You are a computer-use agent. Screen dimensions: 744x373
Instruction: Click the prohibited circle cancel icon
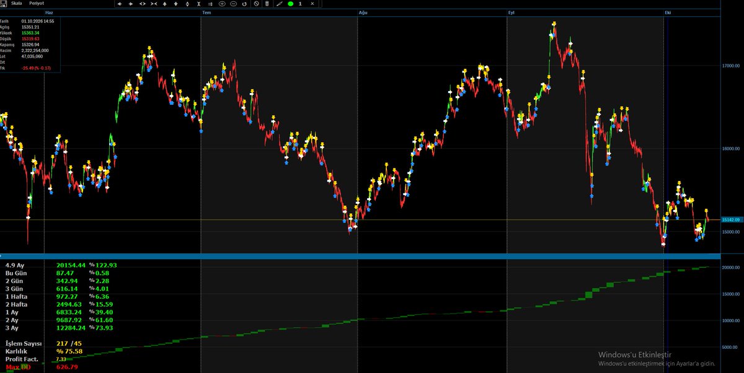click(256, 4)
